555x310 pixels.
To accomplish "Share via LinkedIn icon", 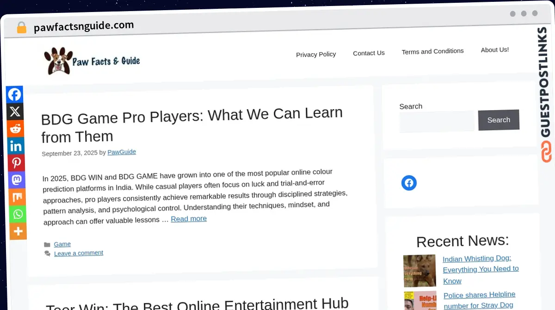I will click(x=16, y=146).
